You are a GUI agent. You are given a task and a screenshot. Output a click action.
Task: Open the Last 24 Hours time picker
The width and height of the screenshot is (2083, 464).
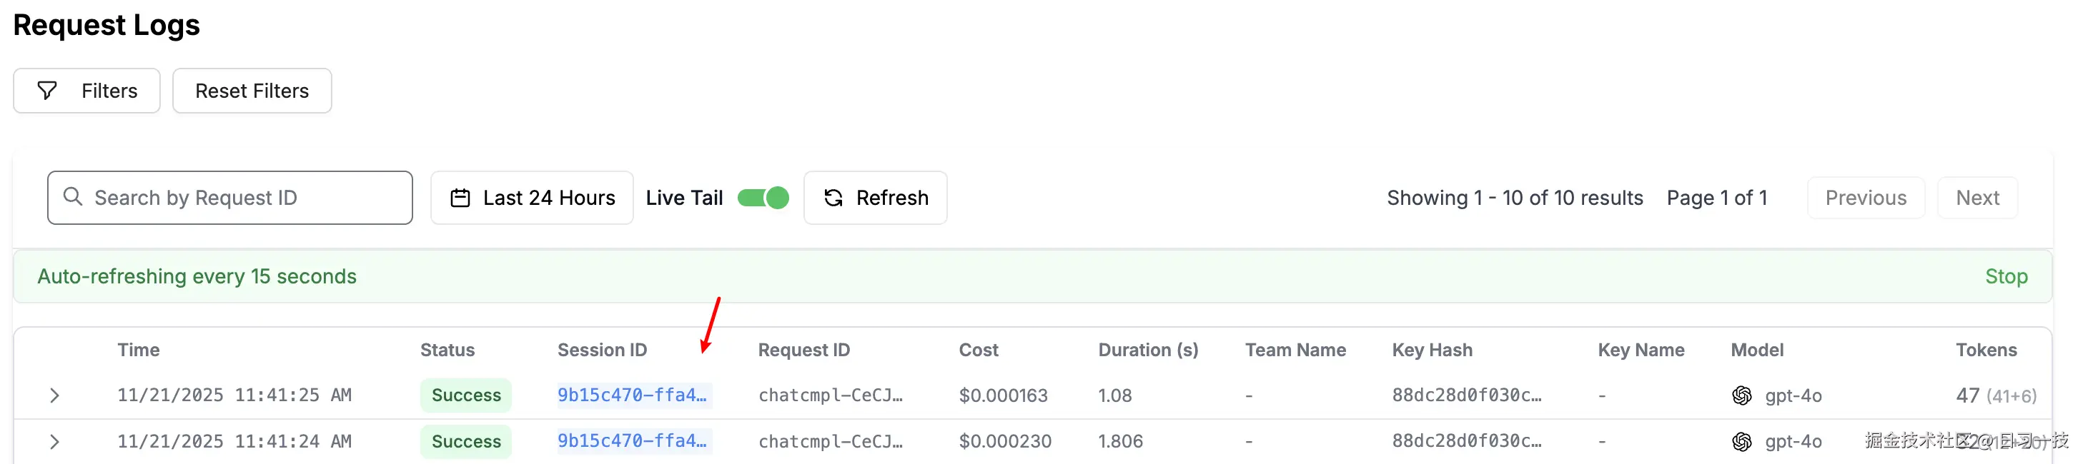[532, 198]
